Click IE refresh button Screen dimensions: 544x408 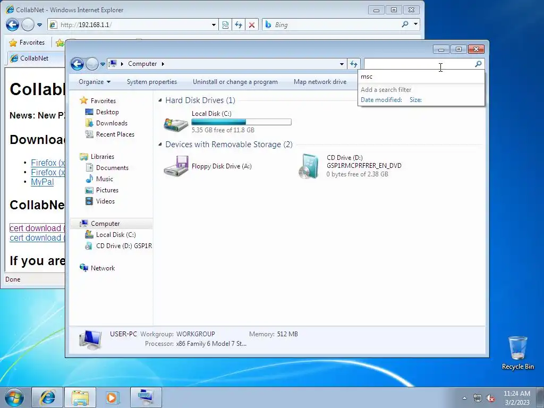pyautogui.click(x=239, y=25)
